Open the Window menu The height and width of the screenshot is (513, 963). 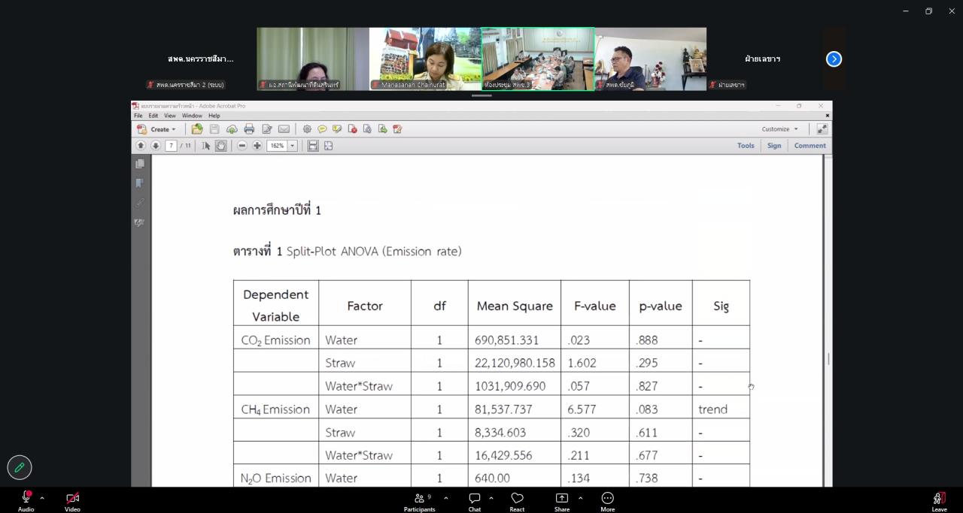click(x=192, y=116)
